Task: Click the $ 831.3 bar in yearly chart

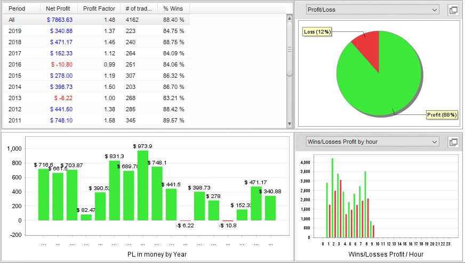Action: [x=115, y=191]
